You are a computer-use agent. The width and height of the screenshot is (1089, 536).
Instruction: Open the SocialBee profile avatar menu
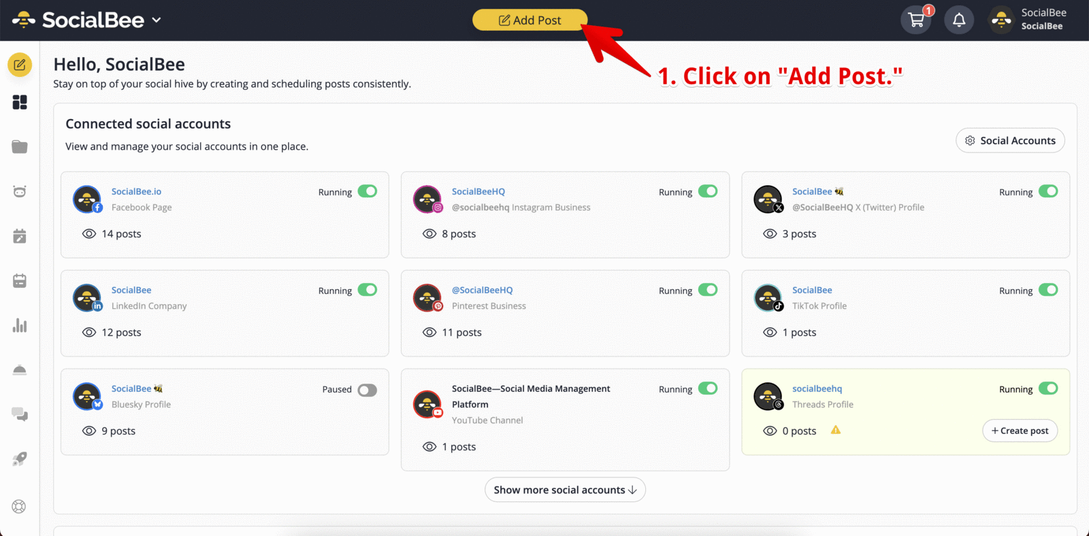pos(1001,20)
